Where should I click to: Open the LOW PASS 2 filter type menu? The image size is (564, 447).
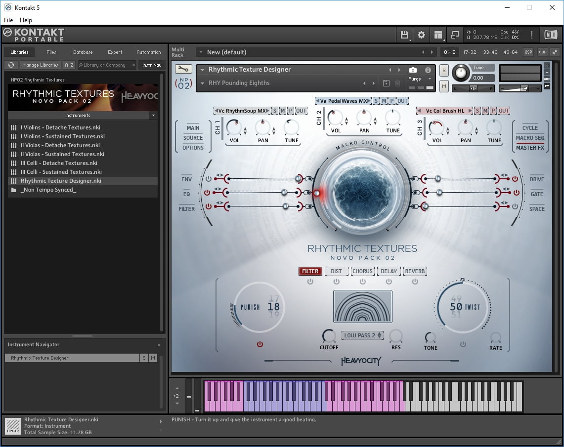(x=363, y=335)
